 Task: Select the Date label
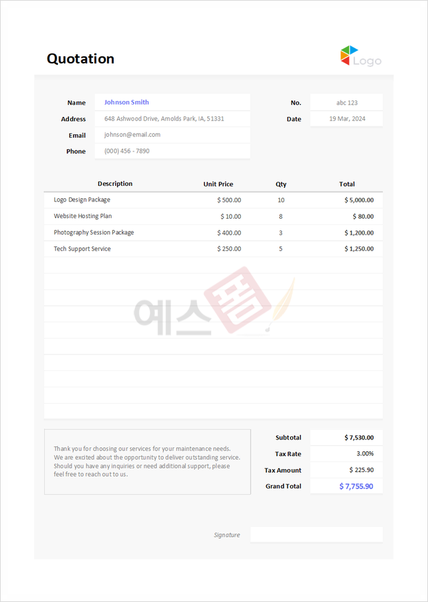294,119
